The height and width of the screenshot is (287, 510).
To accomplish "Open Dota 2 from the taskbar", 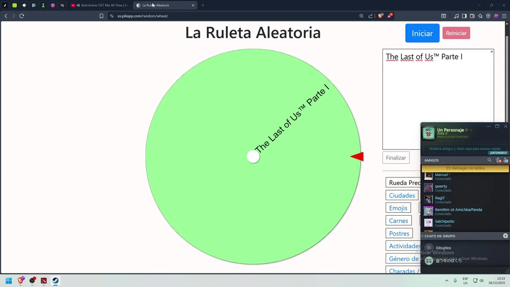I will (44, 281).
